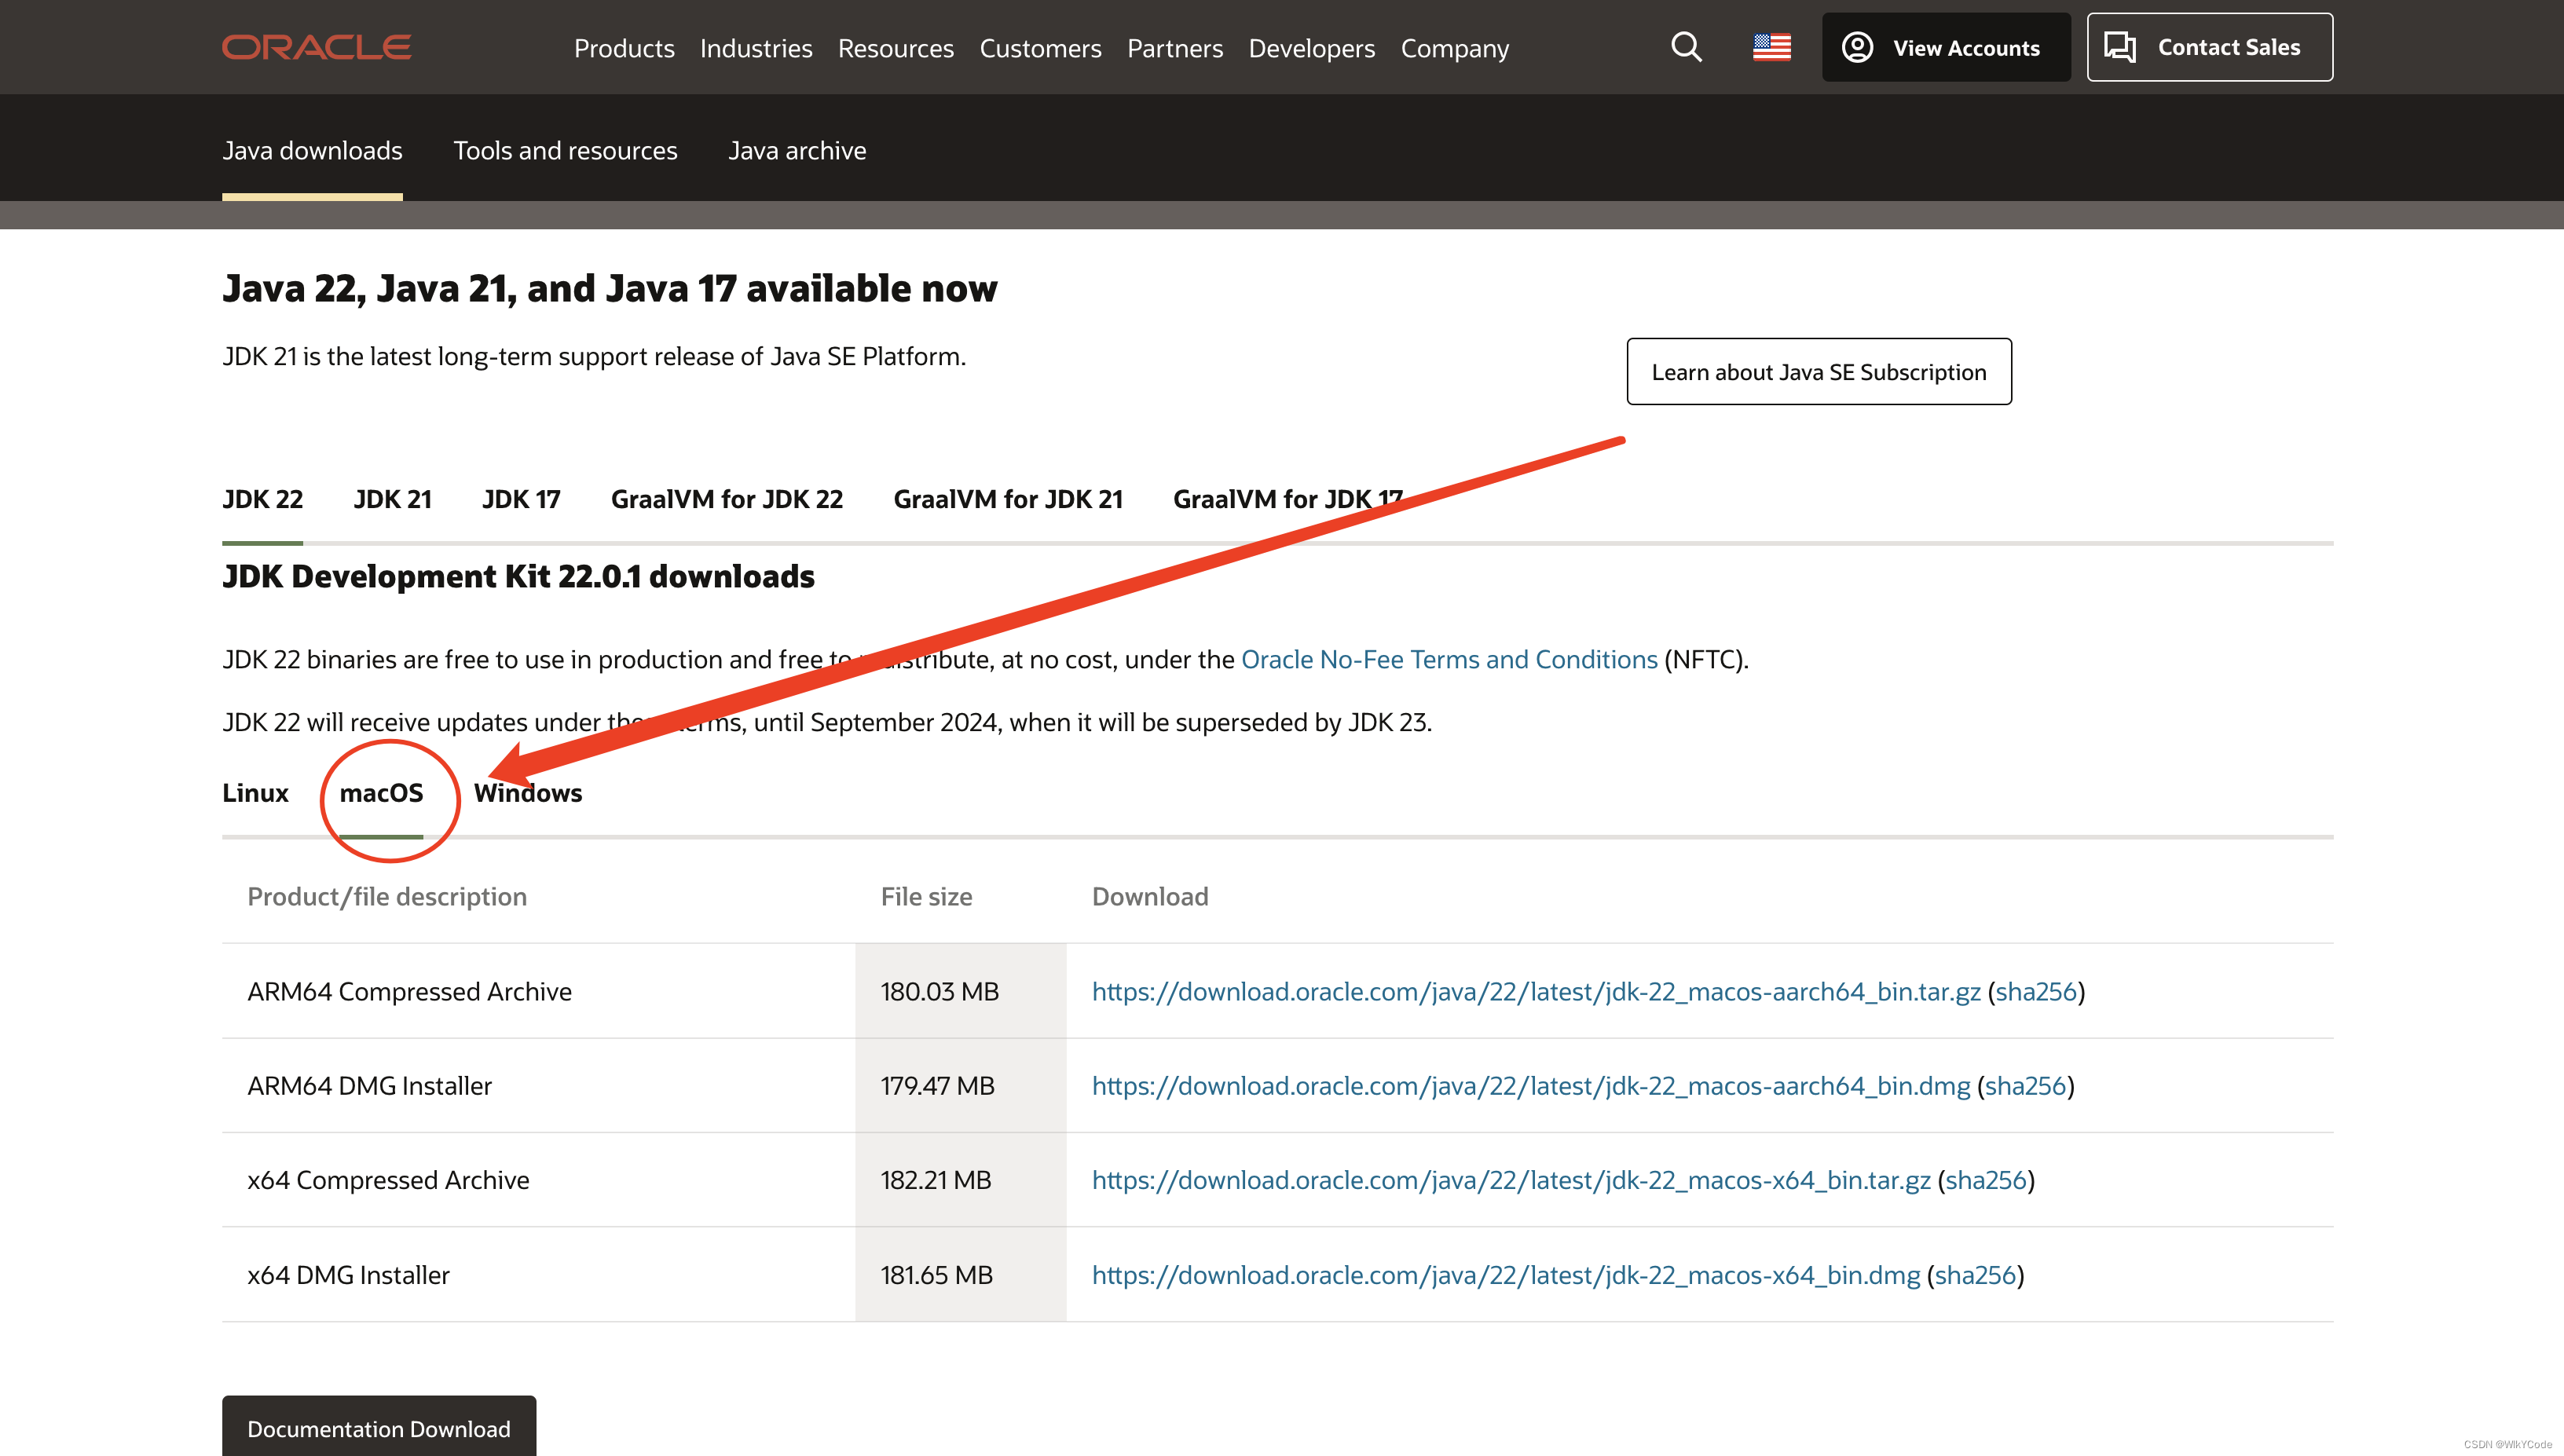Screen dimensions: 2564x1456
Task: Click the 'File size' column header
Action: tap(926, 897)
